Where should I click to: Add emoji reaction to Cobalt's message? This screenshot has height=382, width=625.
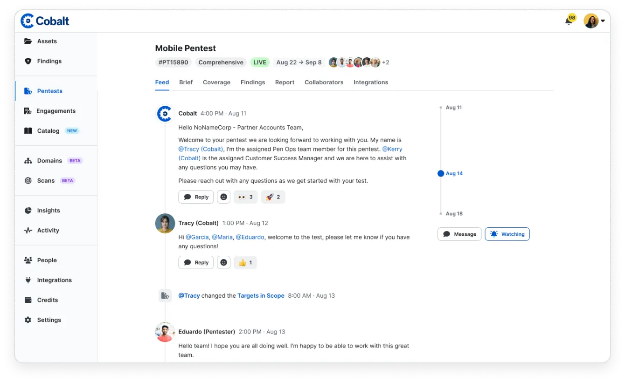(x=224, y=197)
